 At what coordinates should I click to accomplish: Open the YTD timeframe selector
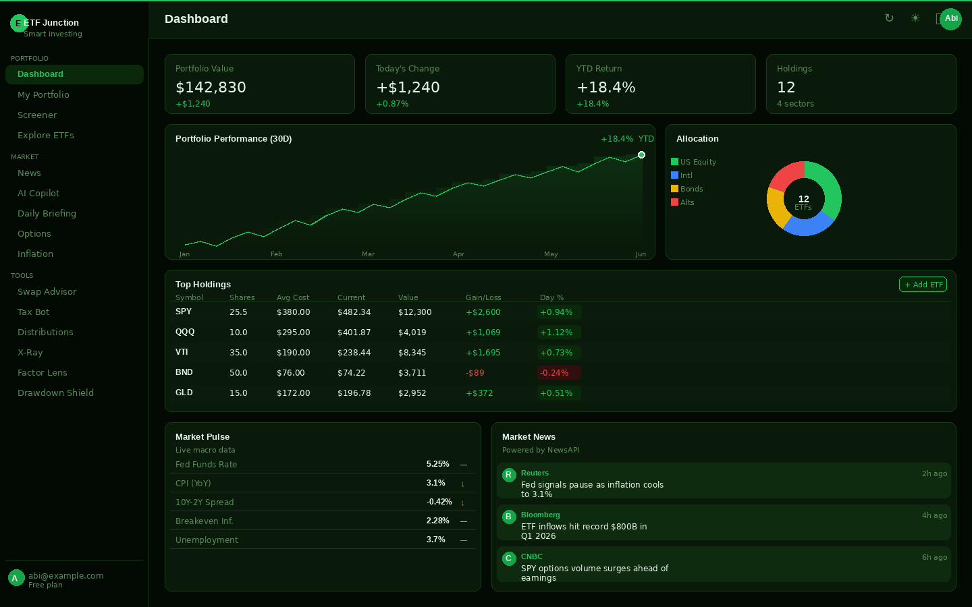click(646, 138)
